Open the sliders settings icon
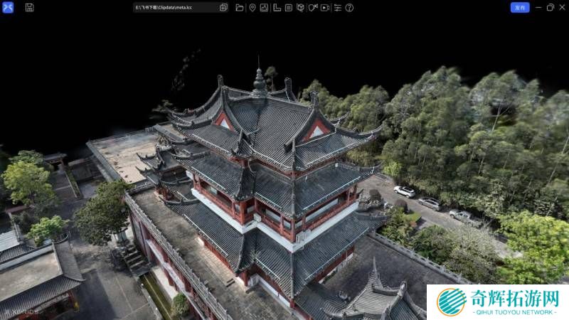This screenshot has height=320, width=569. (337, 7)
